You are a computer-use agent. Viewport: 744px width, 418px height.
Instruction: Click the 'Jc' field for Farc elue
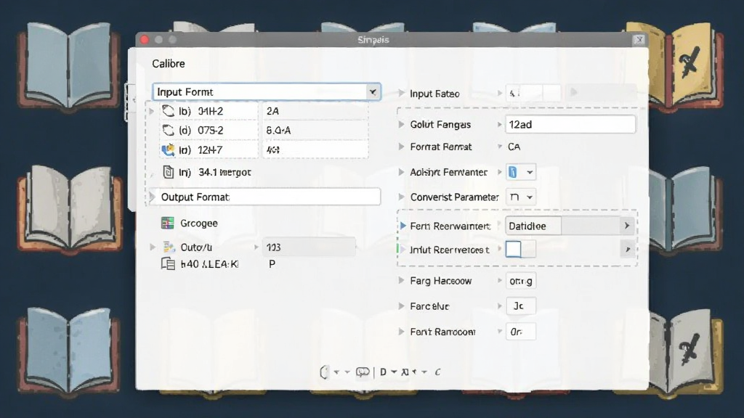(520, 306)
